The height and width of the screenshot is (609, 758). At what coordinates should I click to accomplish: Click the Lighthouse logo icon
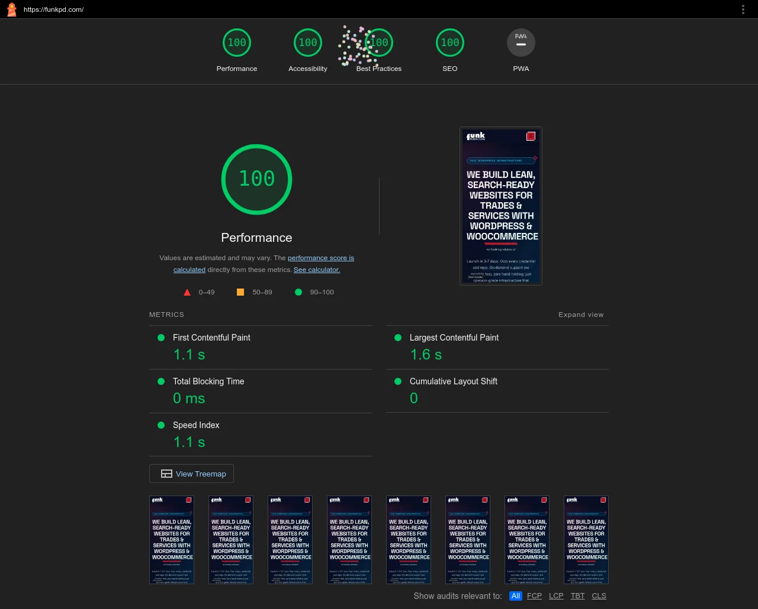[11, 9]
